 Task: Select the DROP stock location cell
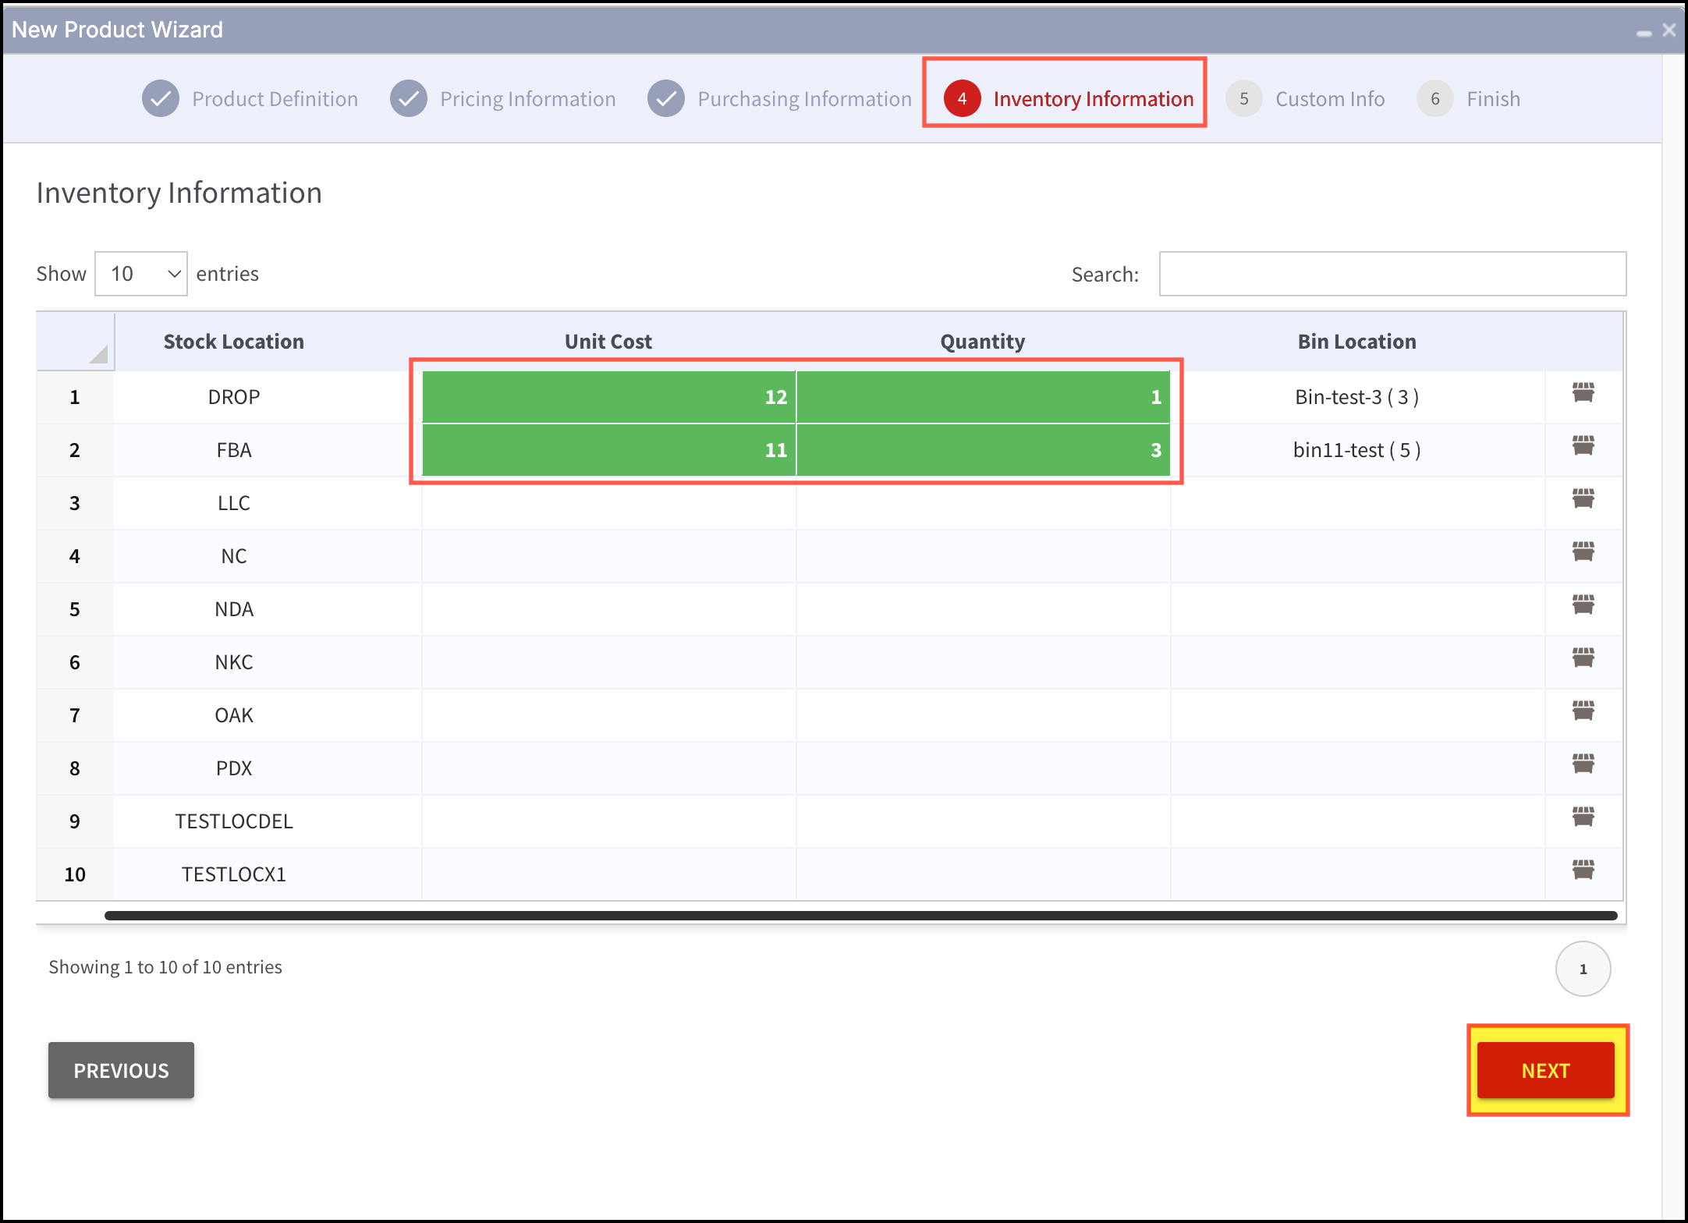(268, 397)
